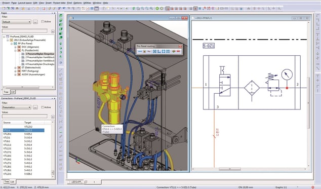The height and width of the screenshot is (189, 321).
Task: Click the wavy line icon in Pro Panel routing
Action: click(149, 51)
